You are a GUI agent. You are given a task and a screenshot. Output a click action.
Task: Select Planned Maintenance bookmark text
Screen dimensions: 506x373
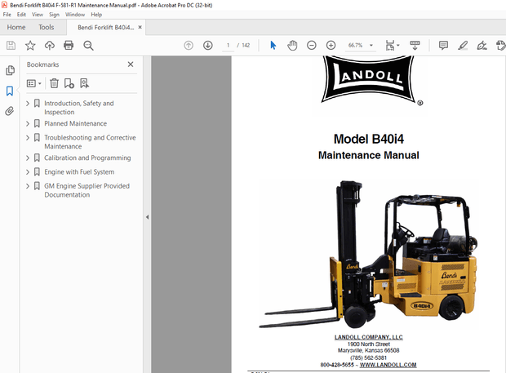[76, 123]
